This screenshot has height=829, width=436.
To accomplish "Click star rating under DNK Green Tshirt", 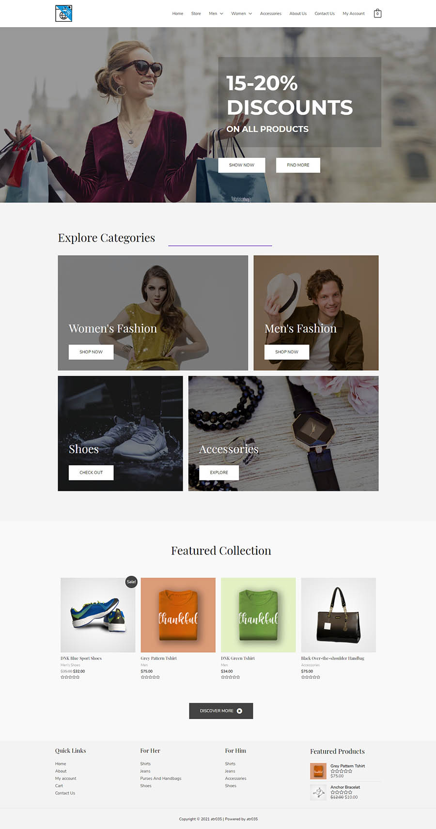I will [x=230, y=677].
